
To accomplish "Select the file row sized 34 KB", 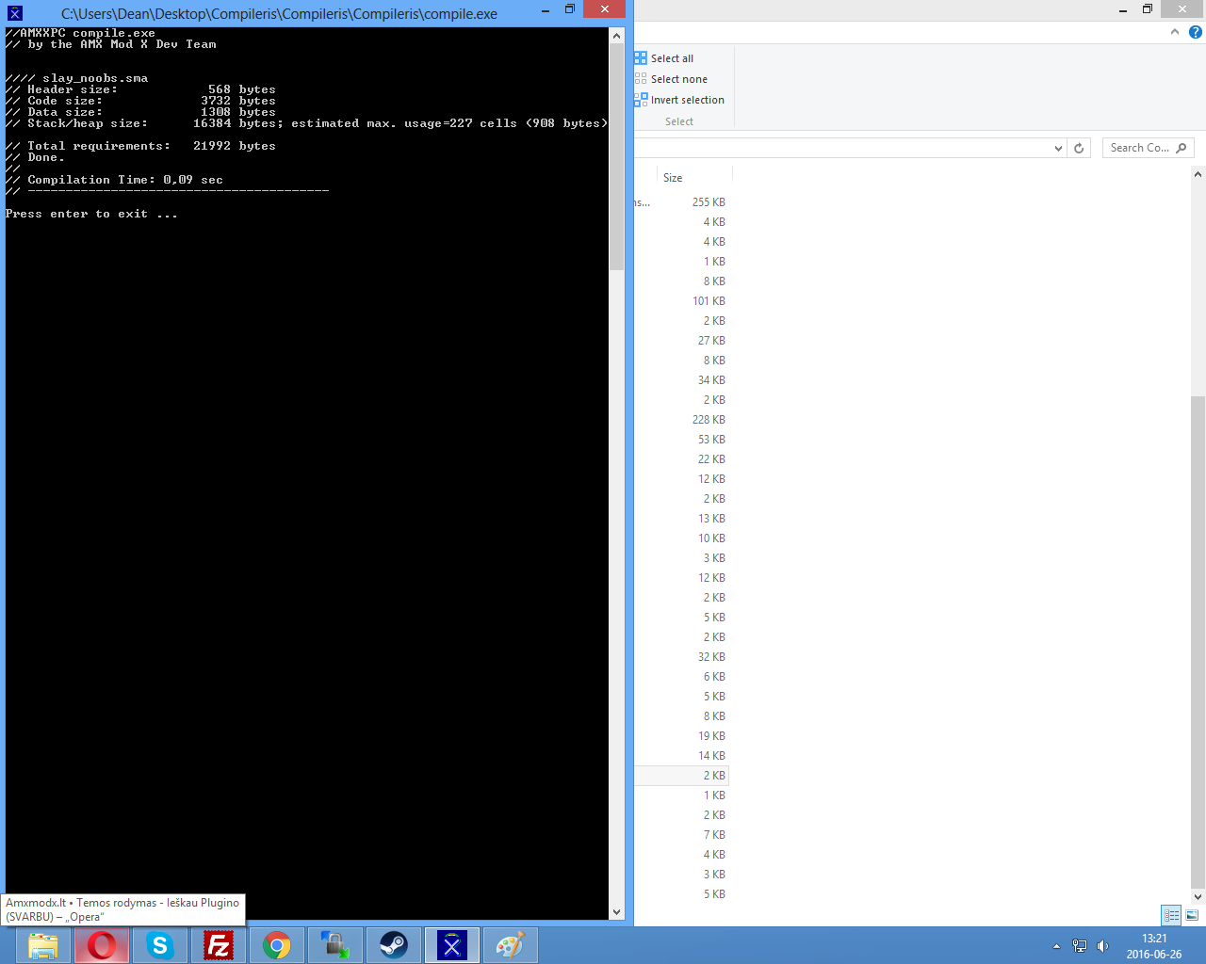I will (682, 380).
